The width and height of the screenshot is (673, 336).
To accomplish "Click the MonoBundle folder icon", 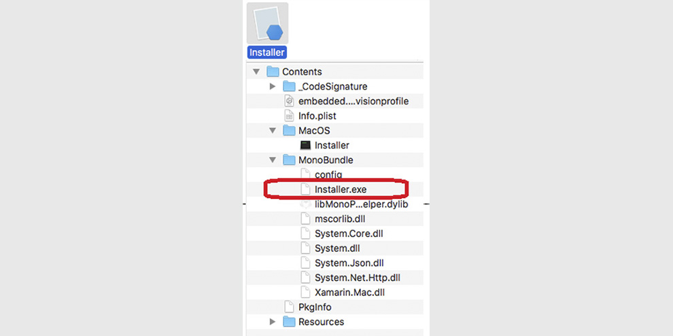I will pyautogui.click(x=290, y=160).
